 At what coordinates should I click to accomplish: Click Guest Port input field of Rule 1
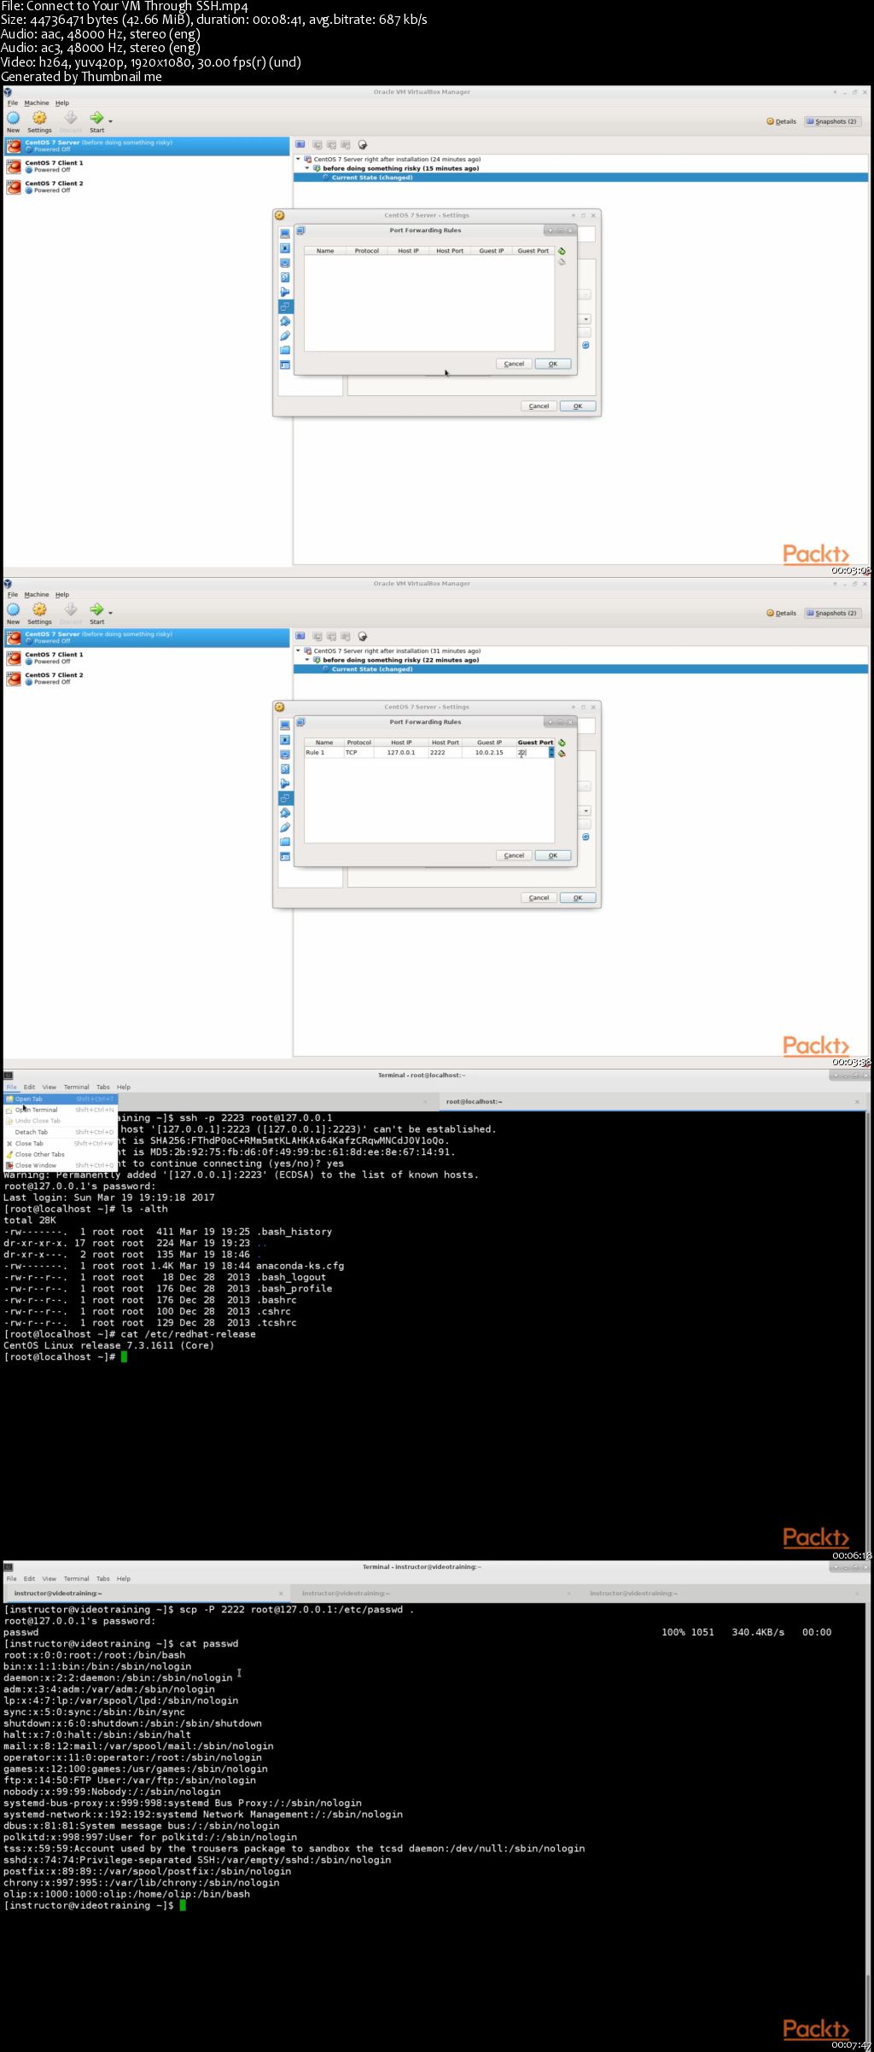coord(532,753)
